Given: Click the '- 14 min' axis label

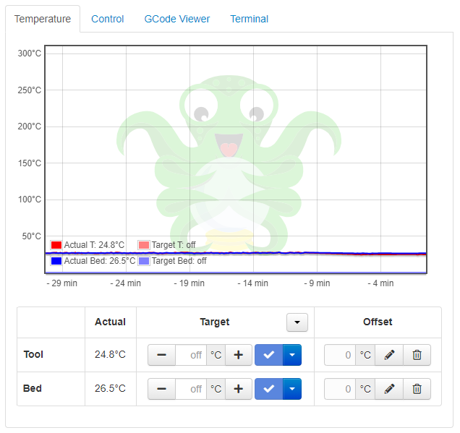Looking at the screenshot, I should 253,283.
